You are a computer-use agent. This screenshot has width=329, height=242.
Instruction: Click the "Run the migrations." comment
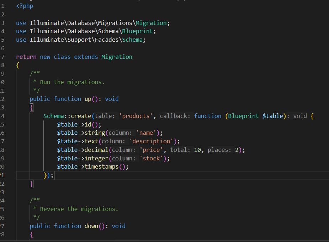tap(72, 82)
